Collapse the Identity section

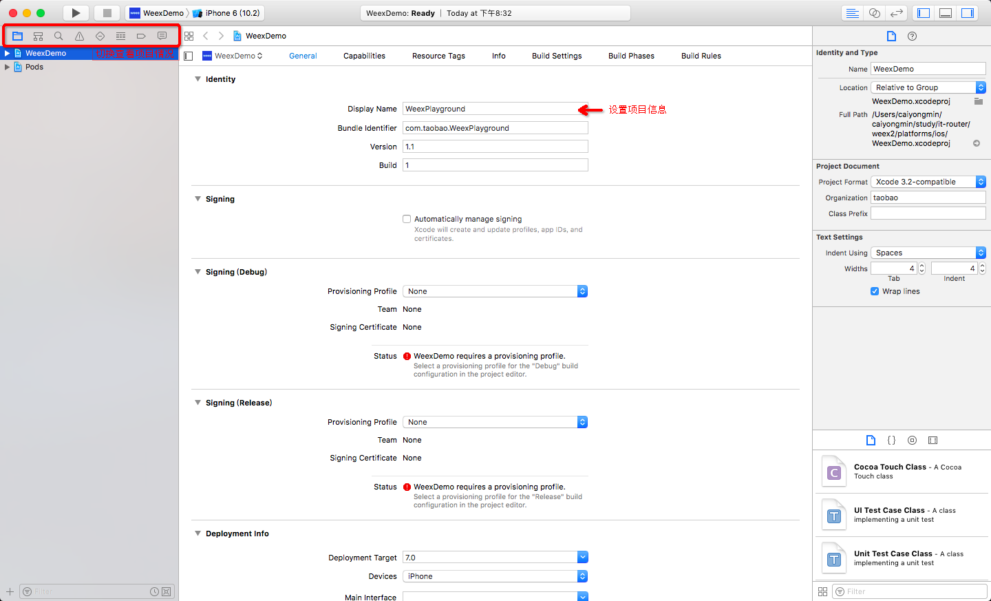(x=198, y=79)
